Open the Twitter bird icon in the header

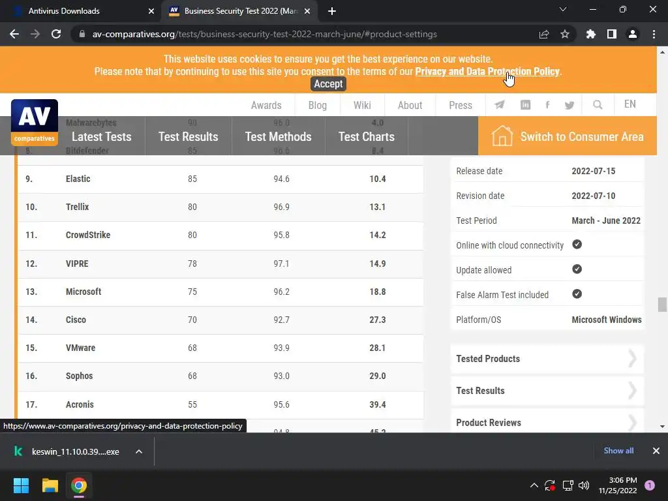(x=569, y=105)
